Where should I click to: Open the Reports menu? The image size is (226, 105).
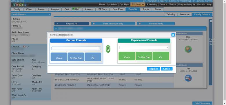coord(201,4)
